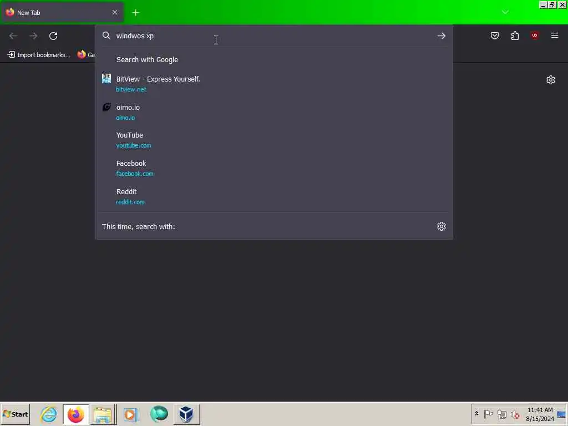The width and height of the screenshot is (568, 426).
Task: Click the Go arrow in the address bar
Action: pos(441,36)
